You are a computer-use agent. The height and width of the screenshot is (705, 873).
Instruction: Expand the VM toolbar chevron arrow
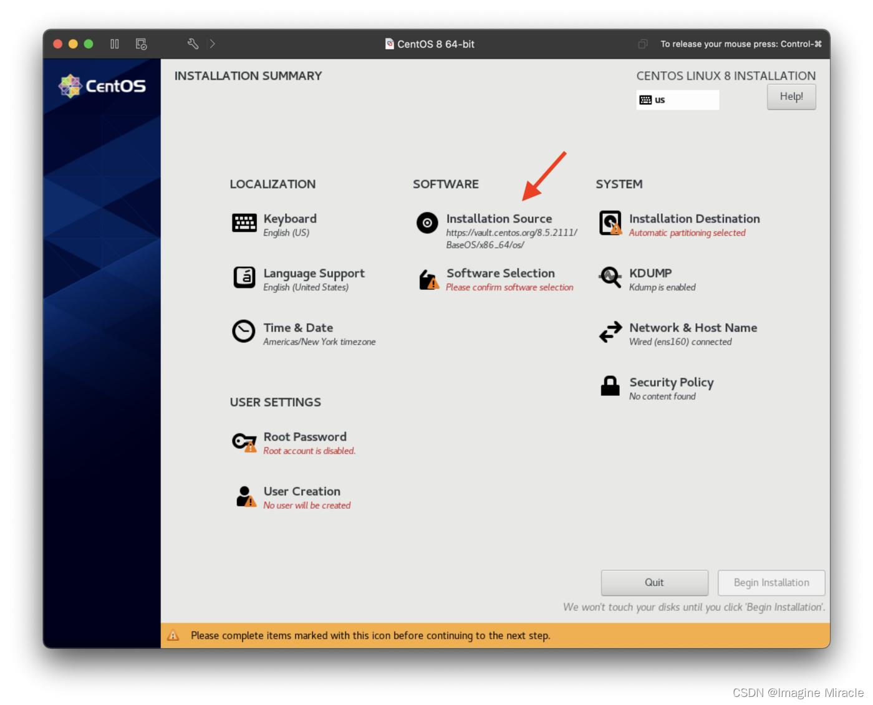pos(212,44)
